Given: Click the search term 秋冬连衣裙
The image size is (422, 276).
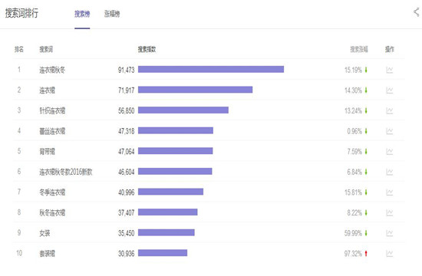Looking at the screenshot, I should pos(52,213).
